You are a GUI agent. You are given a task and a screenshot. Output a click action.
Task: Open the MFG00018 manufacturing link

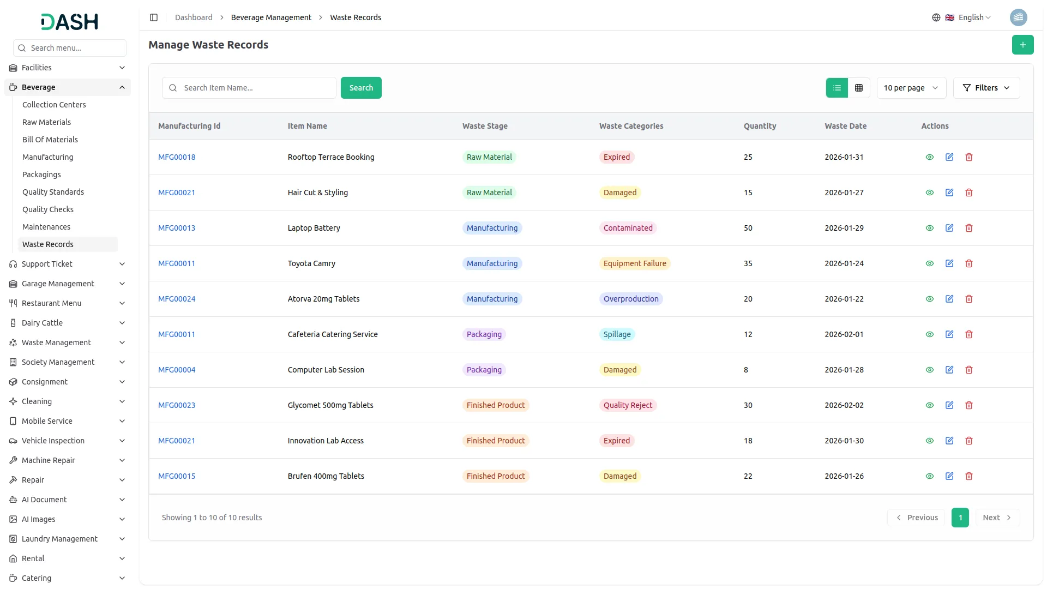[x=177, y=157]
